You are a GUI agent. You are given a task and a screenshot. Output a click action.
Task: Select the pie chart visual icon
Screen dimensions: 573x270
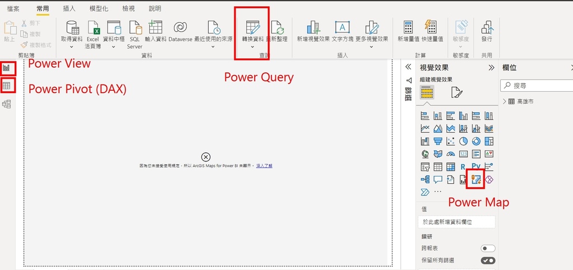(x=463, y=141)
